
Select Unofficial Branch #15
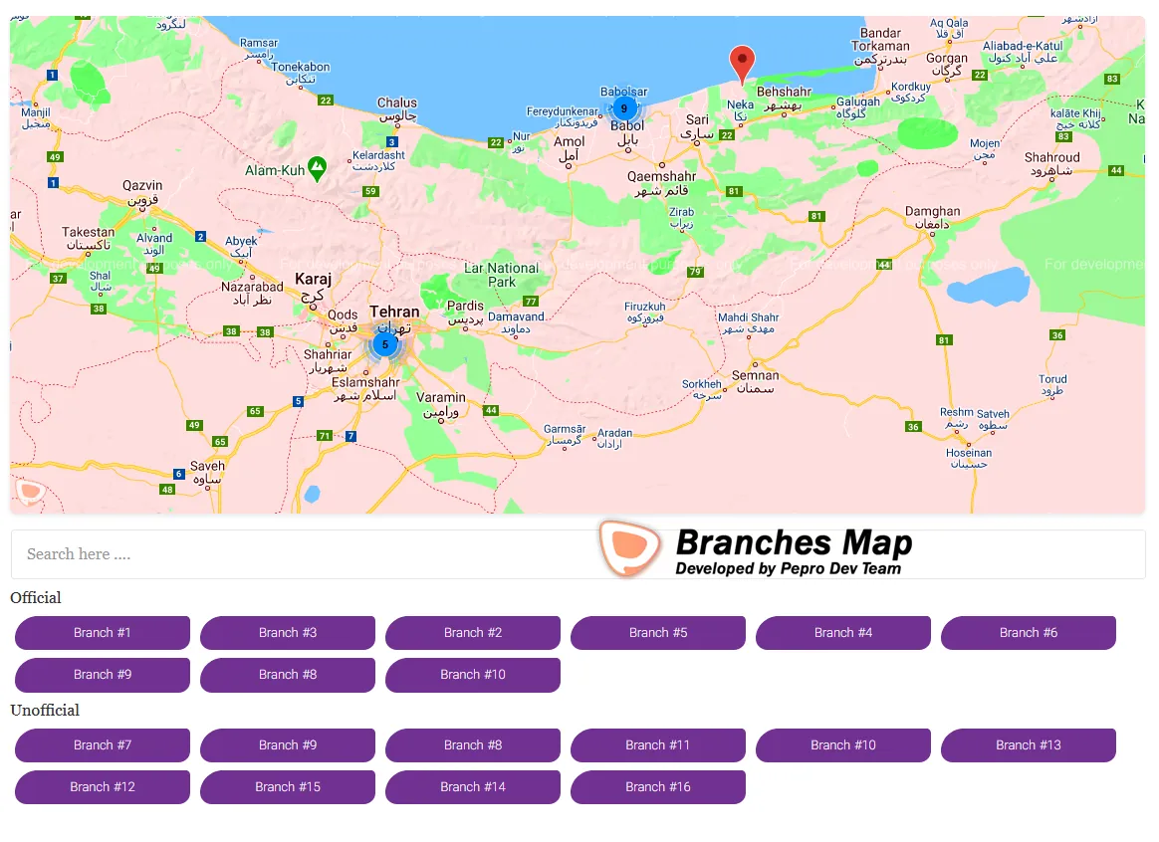[288, 787]
